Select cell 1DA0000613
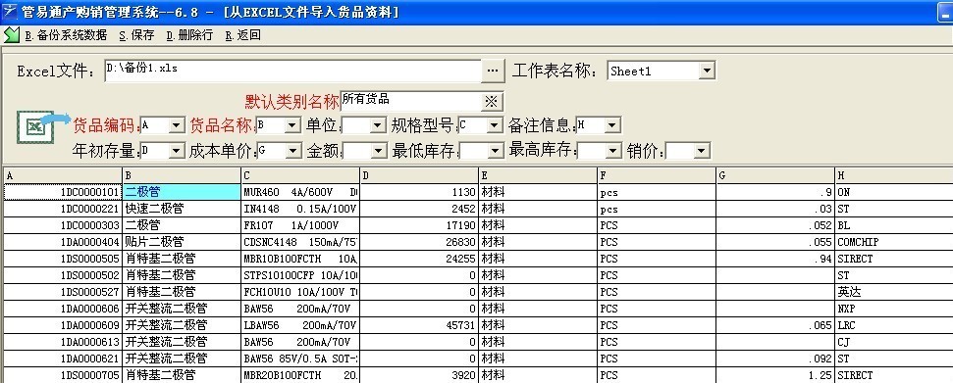Image resolution: width=953 pixels, height=383 pixels. (x=63, y=342)
